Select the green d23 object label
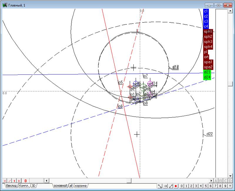This screenshot has height=191, width=235. pos(207,72)
